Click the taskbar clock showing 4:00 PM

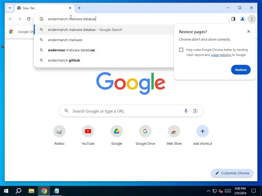click(240, 191)
